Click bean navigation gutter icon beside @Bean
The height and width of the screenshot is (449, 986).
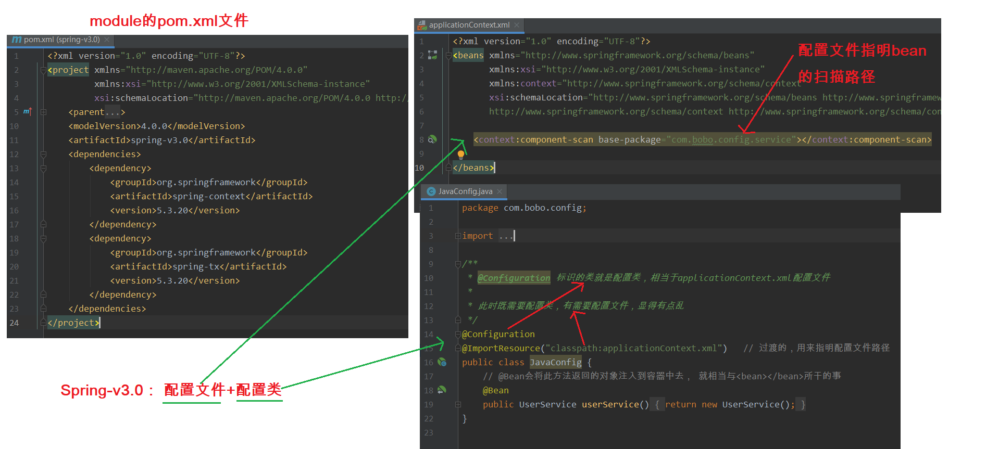pyautogui.click(x=442, y=390)
